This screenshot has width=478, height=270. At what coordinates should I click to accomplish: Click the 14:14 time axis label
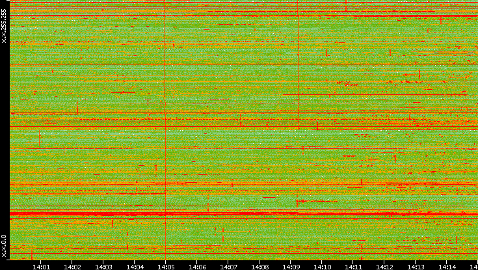446,267
